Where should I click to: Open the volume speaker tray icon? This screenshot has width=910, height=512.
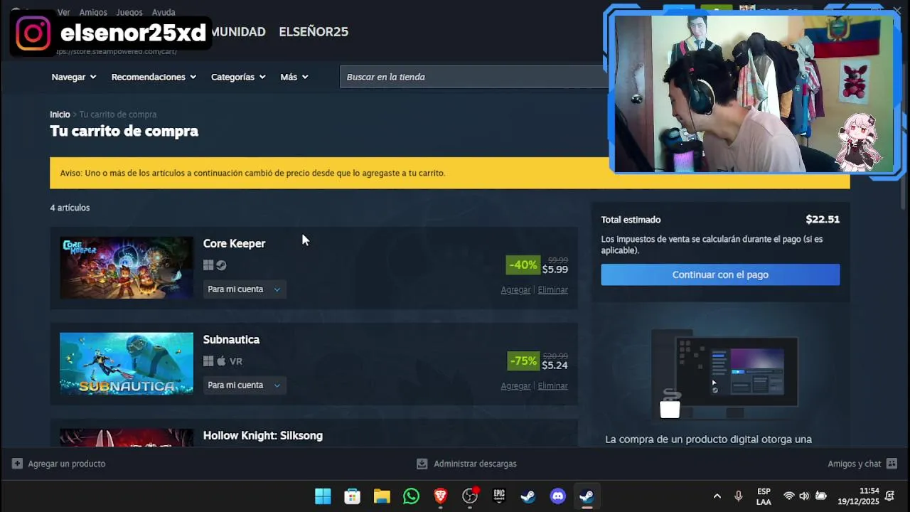coord(804,496)
